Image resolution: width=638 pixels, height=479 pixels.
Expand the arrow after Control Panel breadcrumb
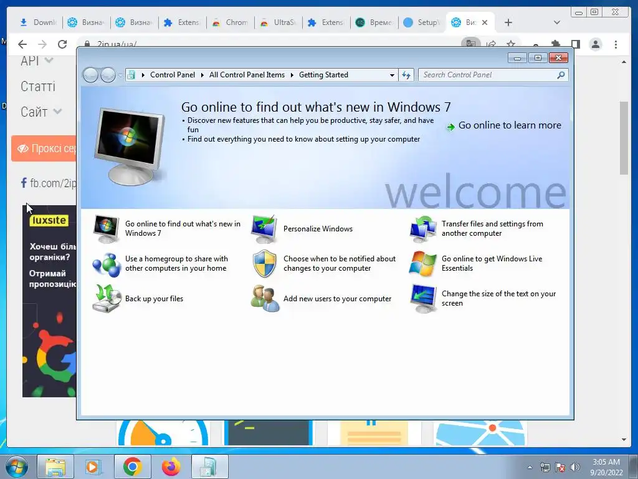click(202, 75)
